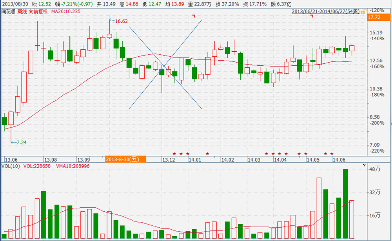The image size is (392, 241).
Task: Click the 8.58 price axis label
Action: coord(375,117)
